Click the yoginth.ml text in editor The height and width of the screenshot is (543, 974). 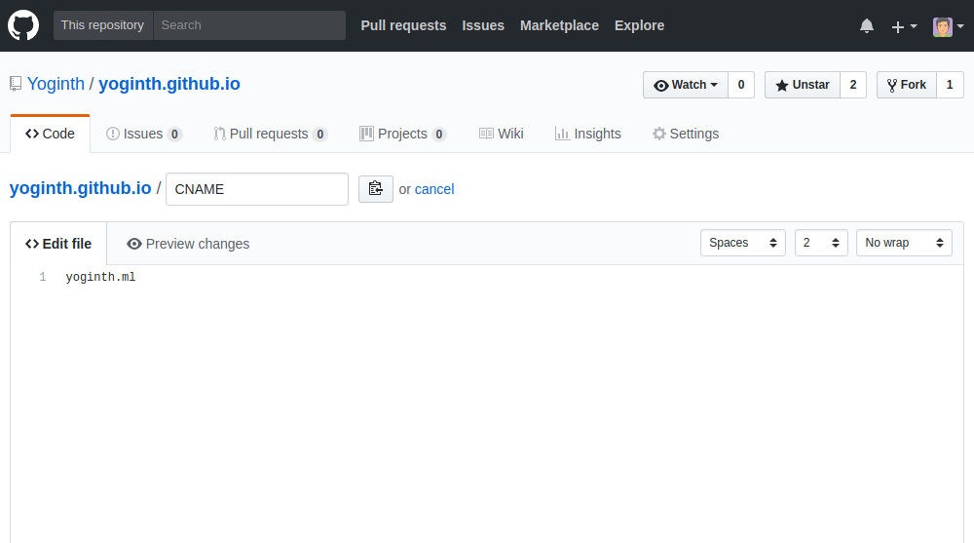click(x=100, y=278)
